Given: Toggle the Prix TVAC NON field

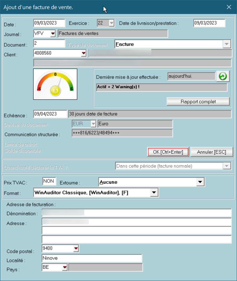Looking at the screenshot, I should coord(49,181).
